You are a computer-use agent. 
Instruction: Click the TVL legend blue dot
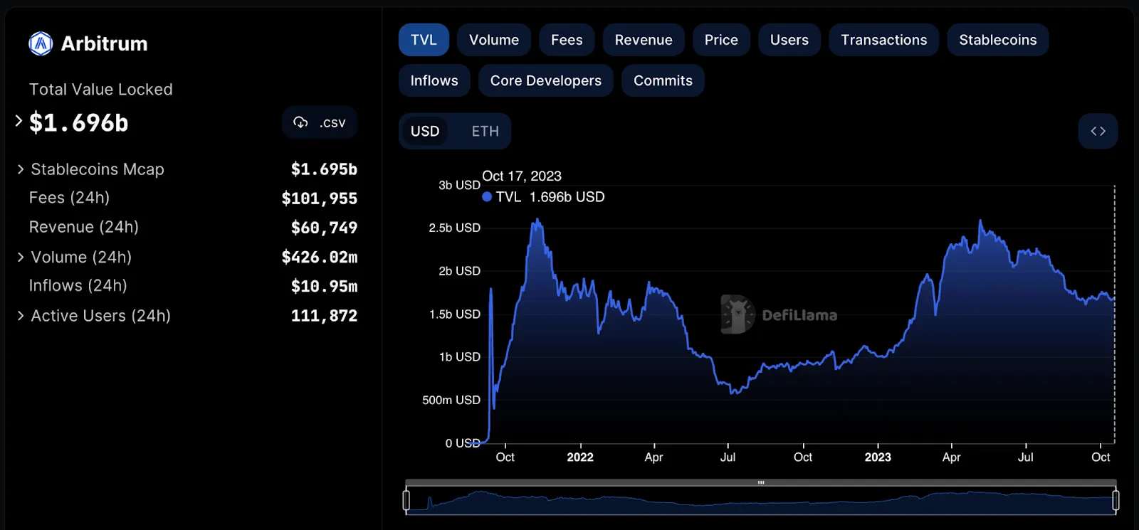coord(487,197)
